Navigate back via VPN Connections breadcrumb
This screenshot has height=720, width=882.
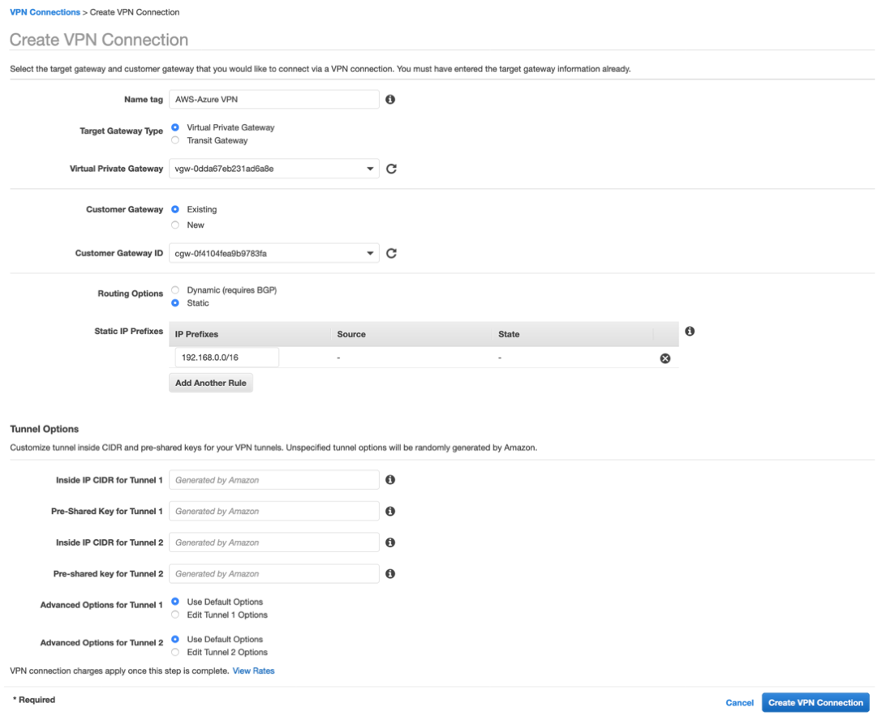point(45,11)
